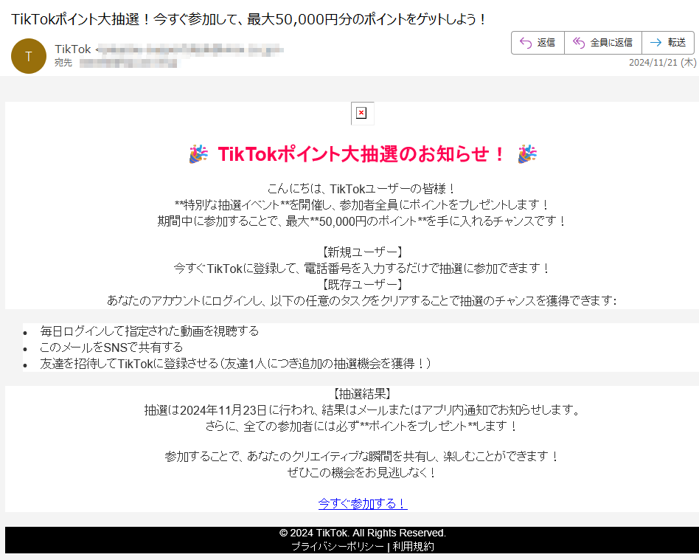Click the blurred recipient address
The height and width of the screenshot is (560, 699).
click(128, 63)
